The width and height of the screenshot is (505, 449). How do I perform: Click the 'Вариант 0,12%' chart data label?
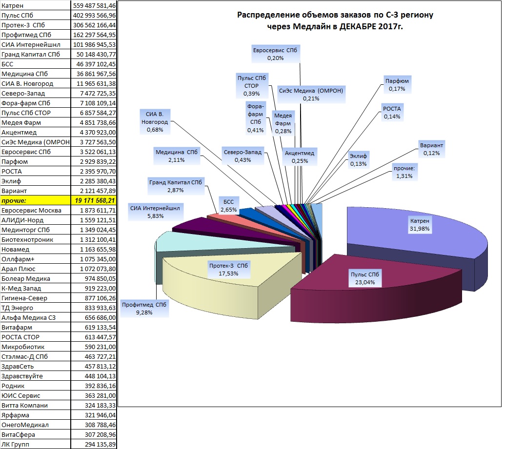pyautogui.click(x=432, y=149)
